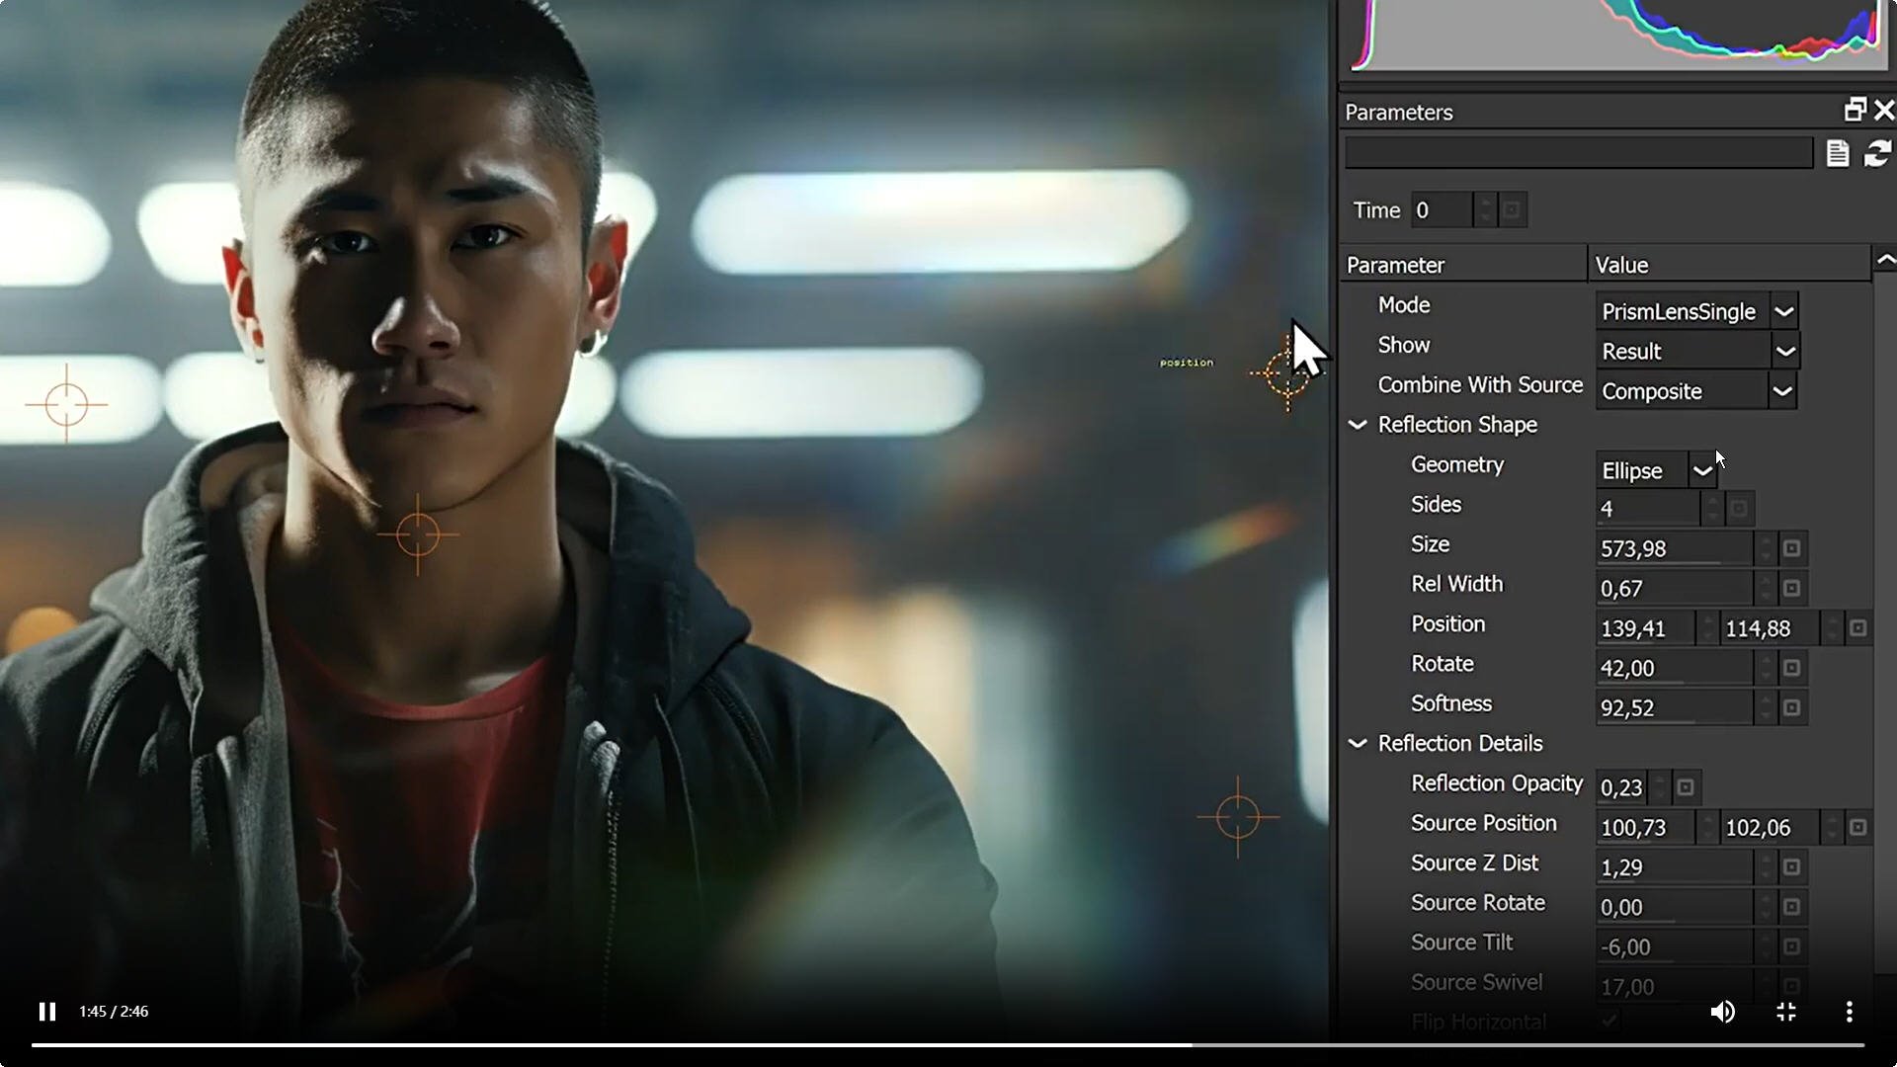Screen dimensions: 1897x1067
Task: Click the Source Z Dist value 1,29
Action: point(1675,867)
